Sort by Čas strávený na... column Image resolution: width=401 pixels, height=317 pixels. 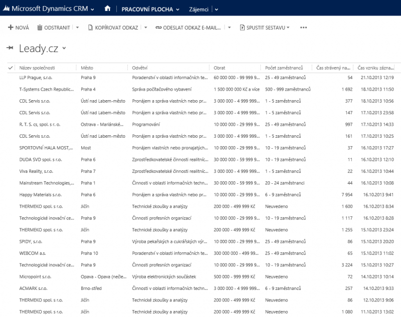pyautogui.click(x=333, y=68)
